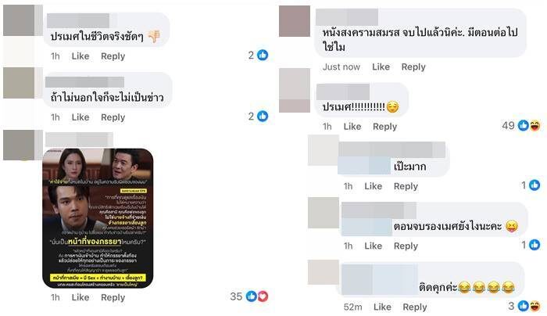Like the comment posted Just now
This screenshot has width=547, height=316.
[381, 66]
